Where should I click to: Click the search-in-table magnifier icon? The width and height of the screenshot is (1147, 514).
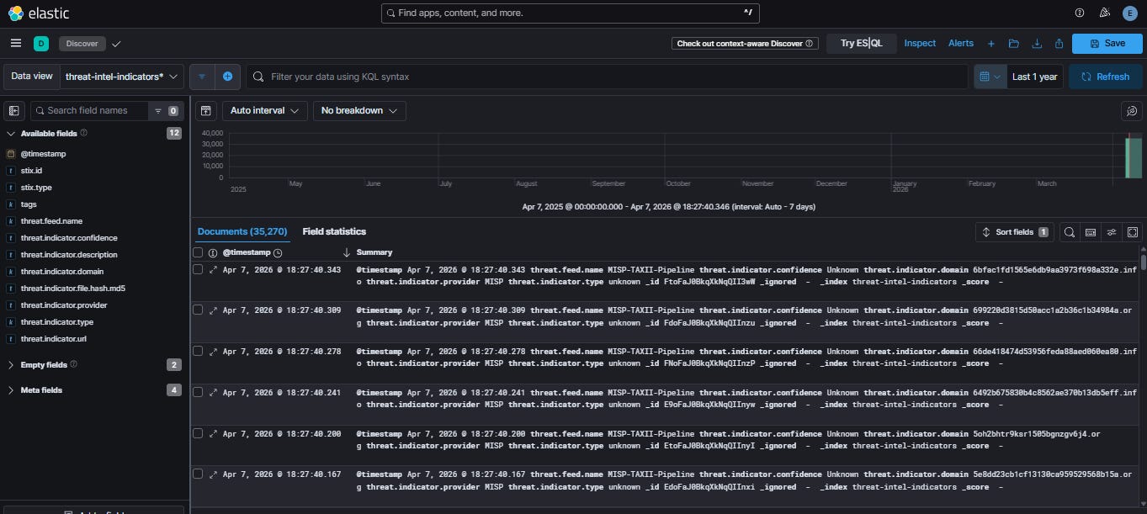(1069, 232)
